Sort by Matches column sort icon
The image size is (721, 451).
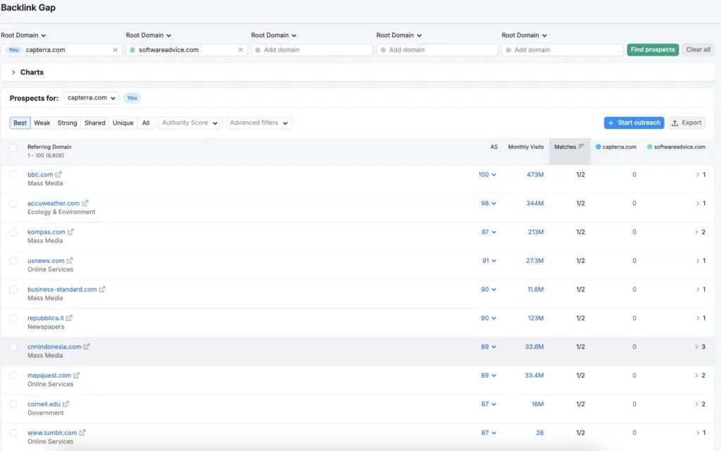[x=581, y=147]
